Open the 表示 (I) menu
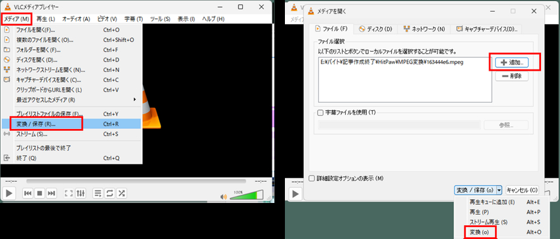 coord(187,18)
